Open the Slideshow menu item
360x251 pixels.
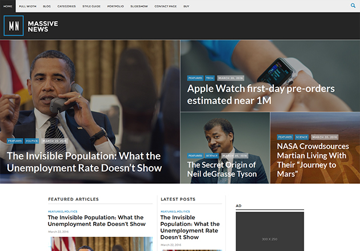point(139,6)
